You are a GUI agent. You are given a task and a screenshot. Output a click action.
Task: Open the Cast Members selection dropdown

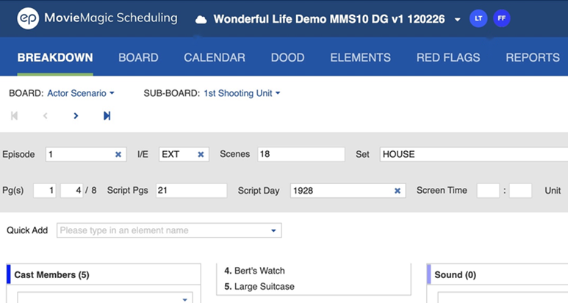(x=184, y=299)
